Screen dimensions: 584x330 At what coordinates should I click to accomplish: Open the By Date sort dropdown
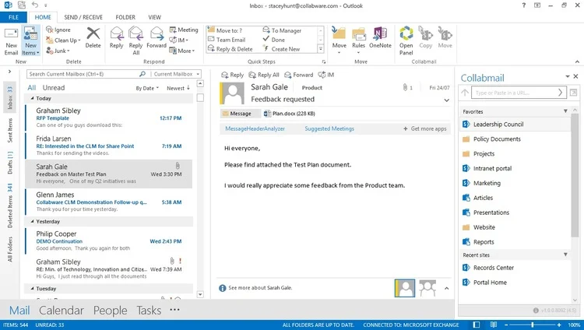pyautogui.click(x=147, y=88)
